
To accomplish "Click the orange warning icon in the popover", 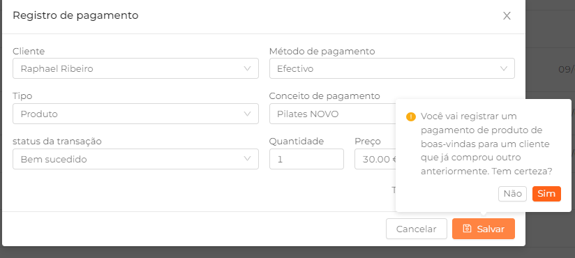I will click(411, 117).
